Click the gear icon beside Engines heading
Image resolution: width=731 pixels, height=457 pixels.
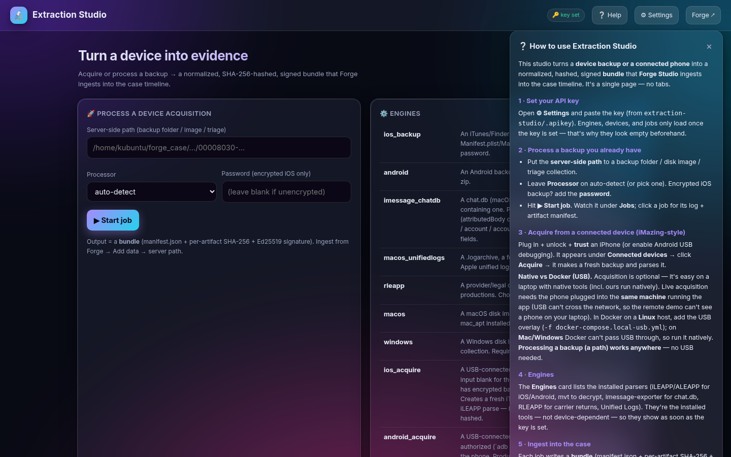384,114
